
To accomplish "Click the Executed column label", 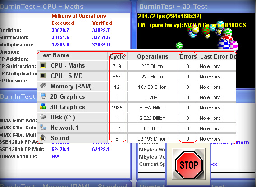I will (x=63, y=23).
